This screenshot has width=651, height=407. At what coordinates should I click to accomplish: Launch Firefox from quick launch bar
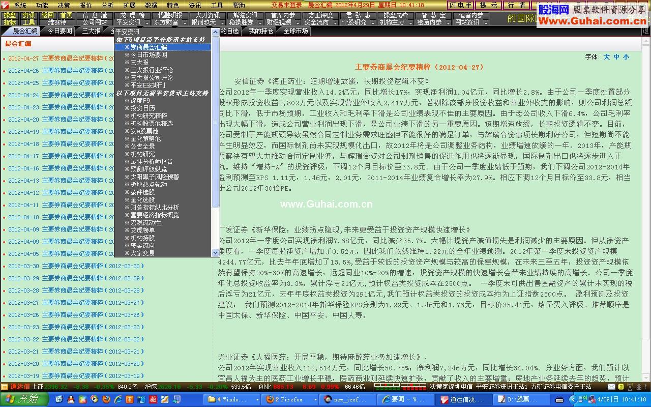point(106,400)
